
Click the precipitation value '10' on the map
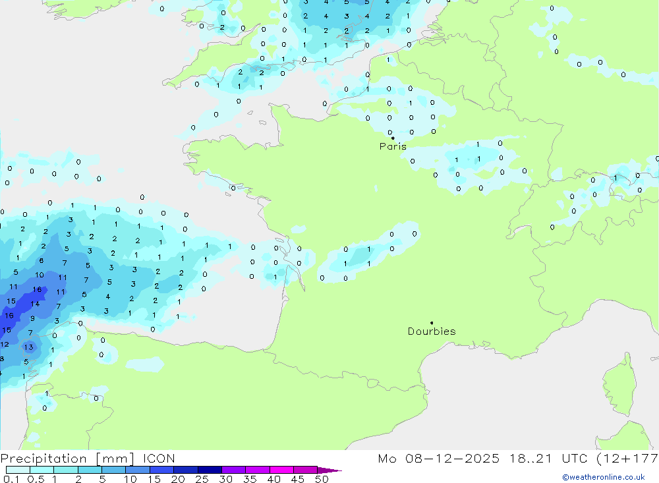(x=40, y=275)
